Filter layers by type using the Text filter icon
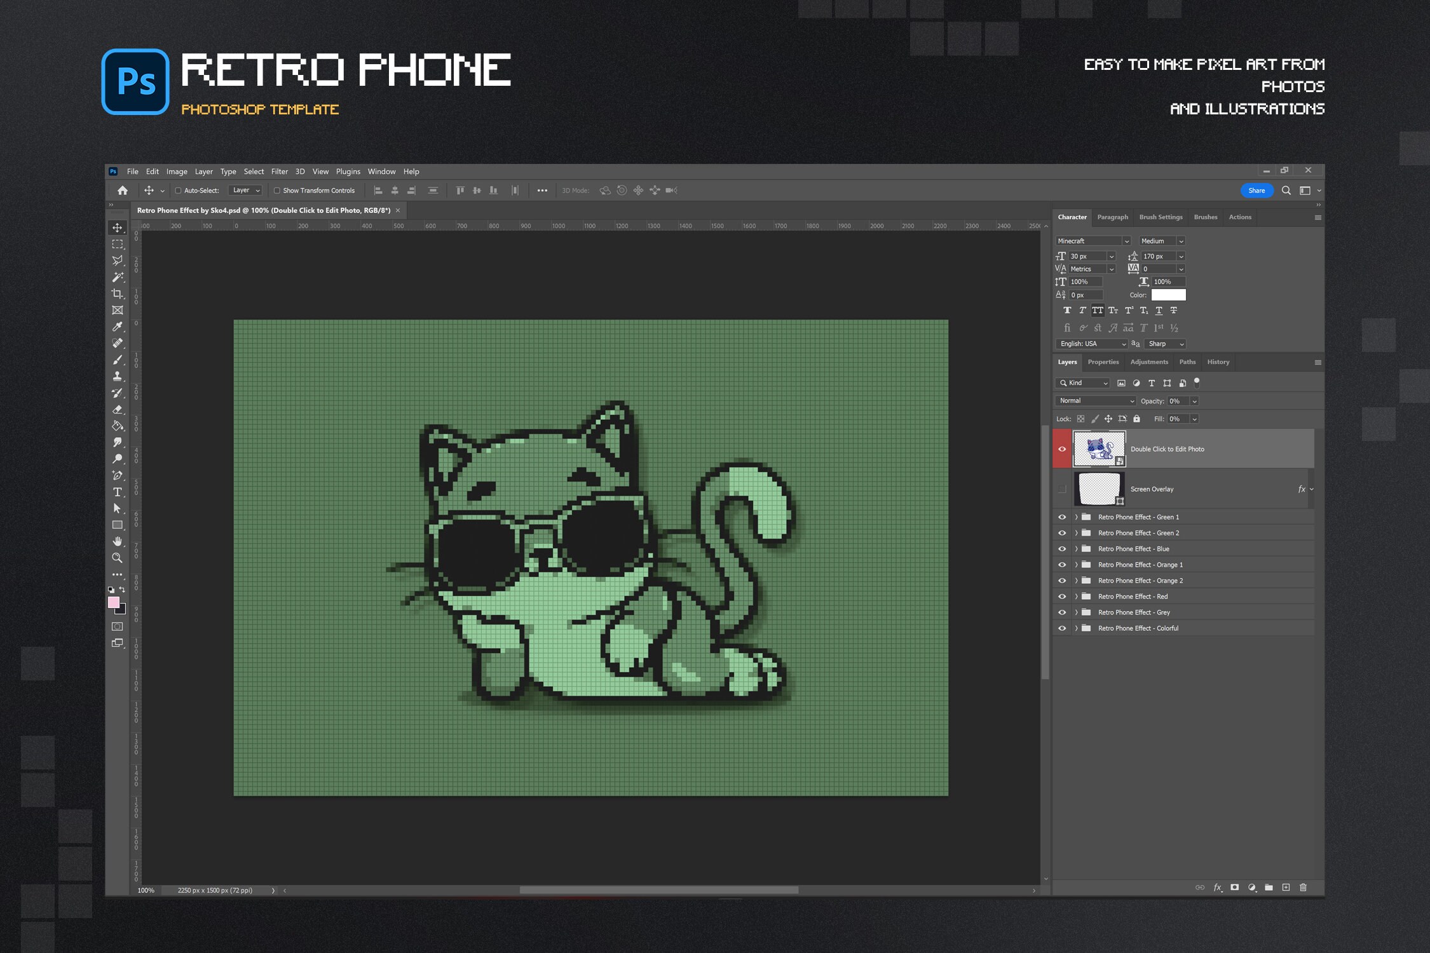 [1151, 383]
